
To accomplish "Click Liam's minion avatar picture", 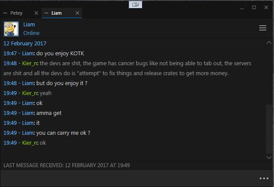I will pyautogui.click(x=11, y=29).
